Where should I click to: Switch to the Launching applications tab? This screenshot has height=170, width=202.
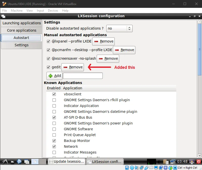click(22, 23)
